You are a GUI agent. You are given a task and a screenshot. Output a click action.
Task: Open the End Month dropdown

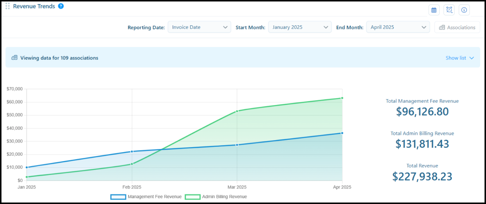pos(398,27)
